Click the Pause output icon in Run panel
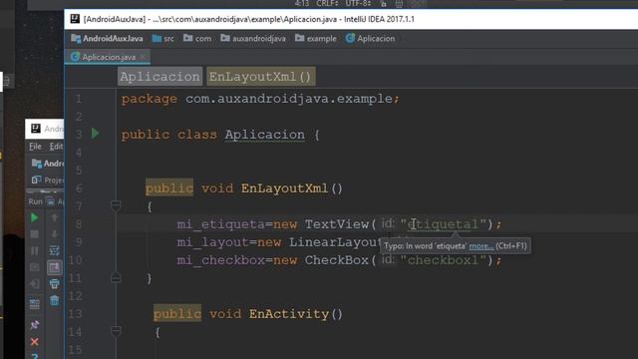Screen dimensions: 638x359 click(35, 250)
